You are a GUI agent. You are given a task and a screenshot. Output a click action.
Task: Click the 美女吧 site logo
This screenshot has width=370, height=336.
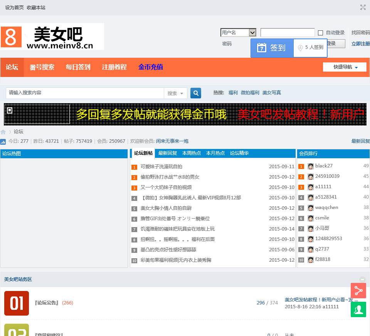click(52, 37)
